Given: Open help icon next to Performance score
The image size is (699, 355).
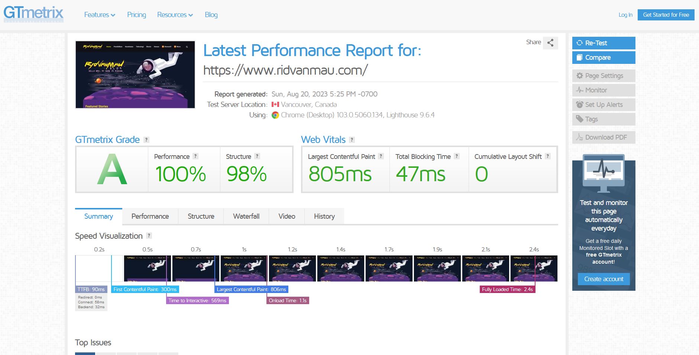Looking at the screenshot, I should point(195,156).
